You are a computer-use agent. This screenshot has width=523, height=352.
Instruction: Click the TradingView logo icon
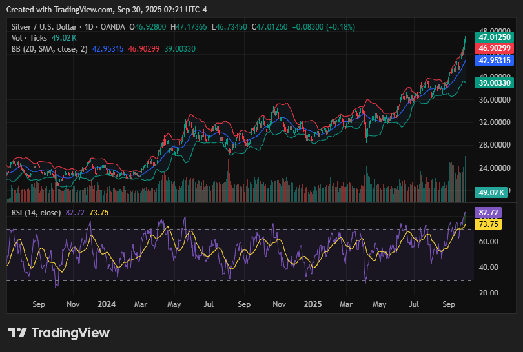coord(17,333)
